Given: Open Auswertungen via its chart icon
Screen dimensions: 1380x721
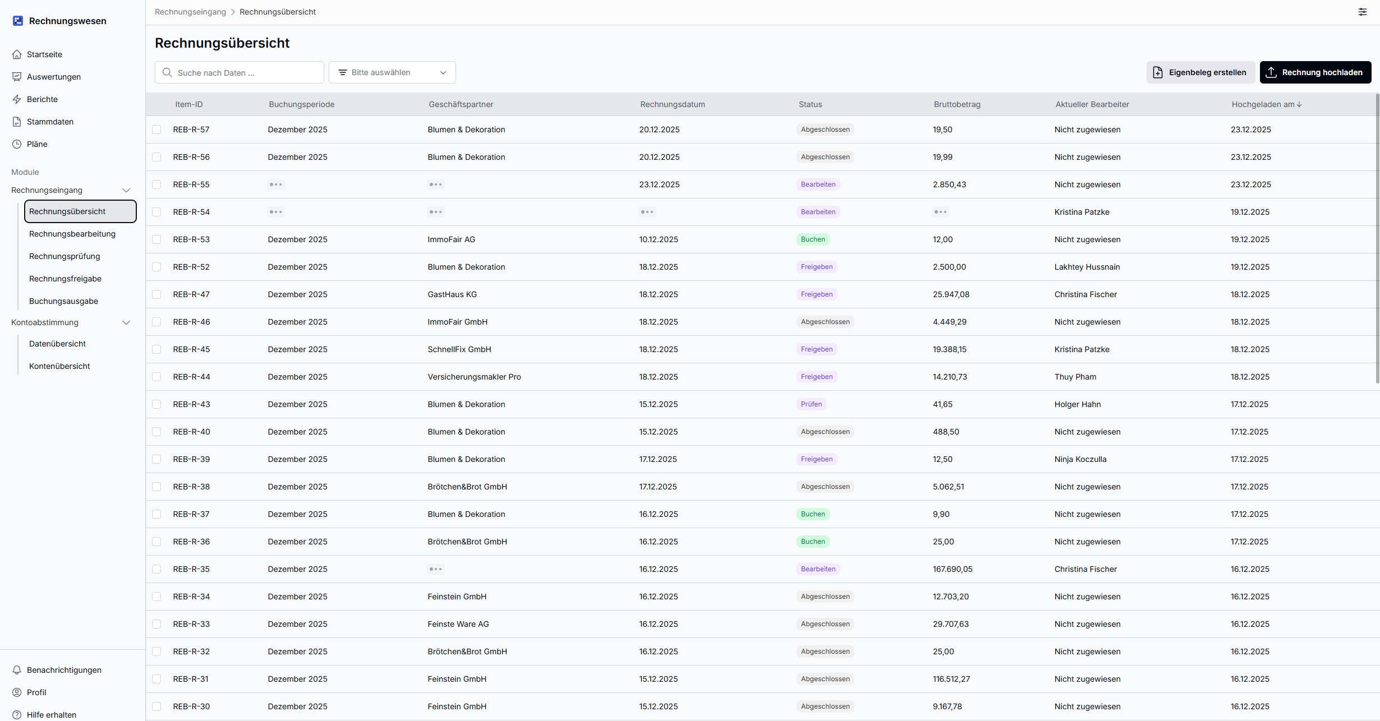Looking at the screenshot, I should click(17, 77).
